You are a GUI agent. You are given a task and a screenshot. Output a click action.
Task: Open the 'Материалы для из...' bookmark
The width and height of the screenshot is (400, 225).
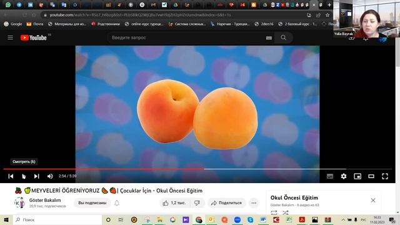[x=67, y=24]
